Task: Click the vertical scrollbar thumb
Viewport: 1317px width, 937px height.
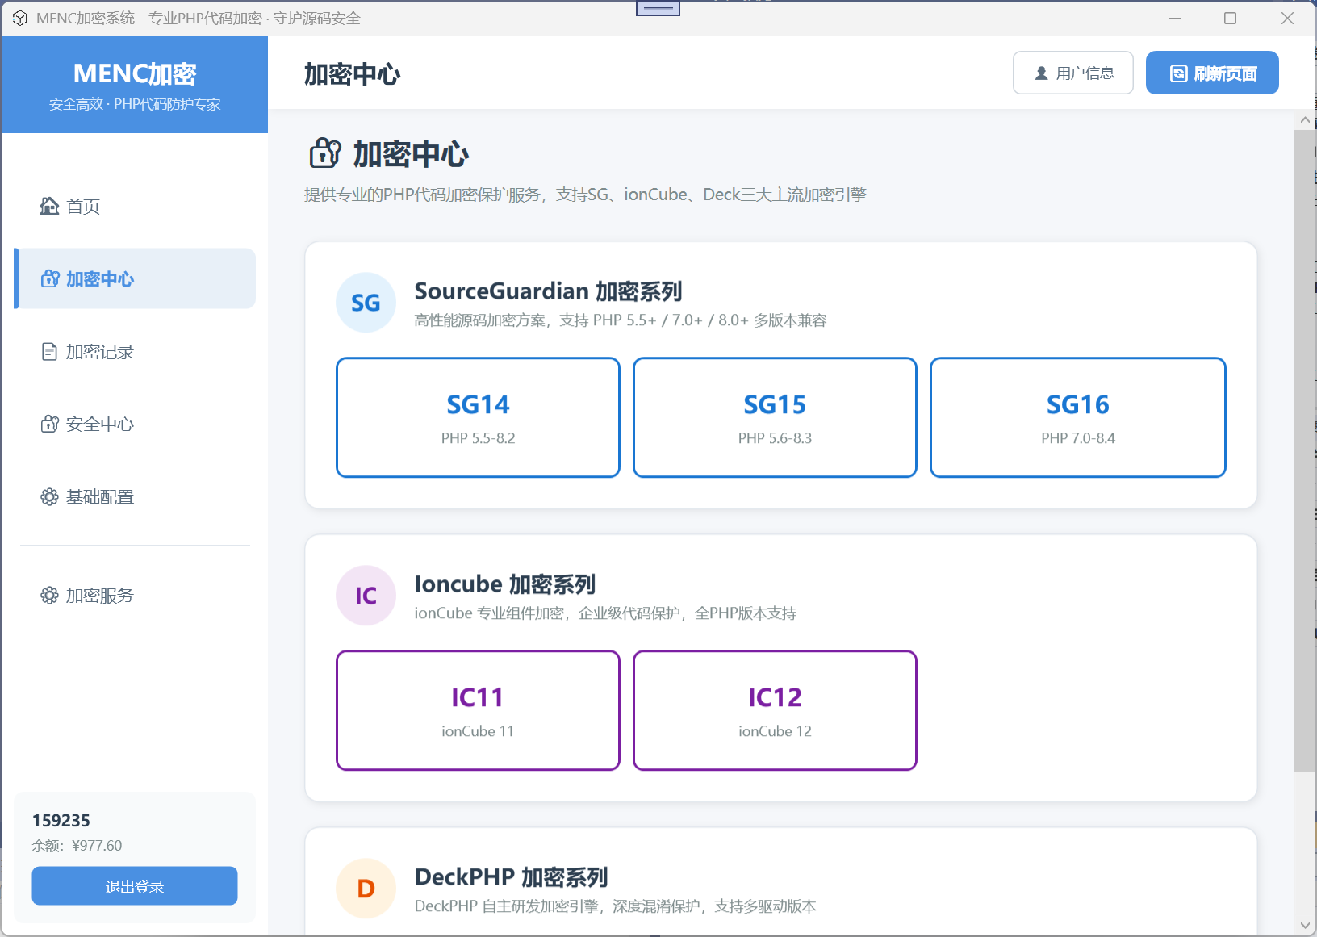Action: point(1305,450)
